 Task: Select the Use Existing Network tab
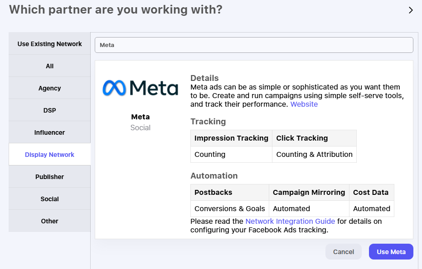click(x=49, y=44)
